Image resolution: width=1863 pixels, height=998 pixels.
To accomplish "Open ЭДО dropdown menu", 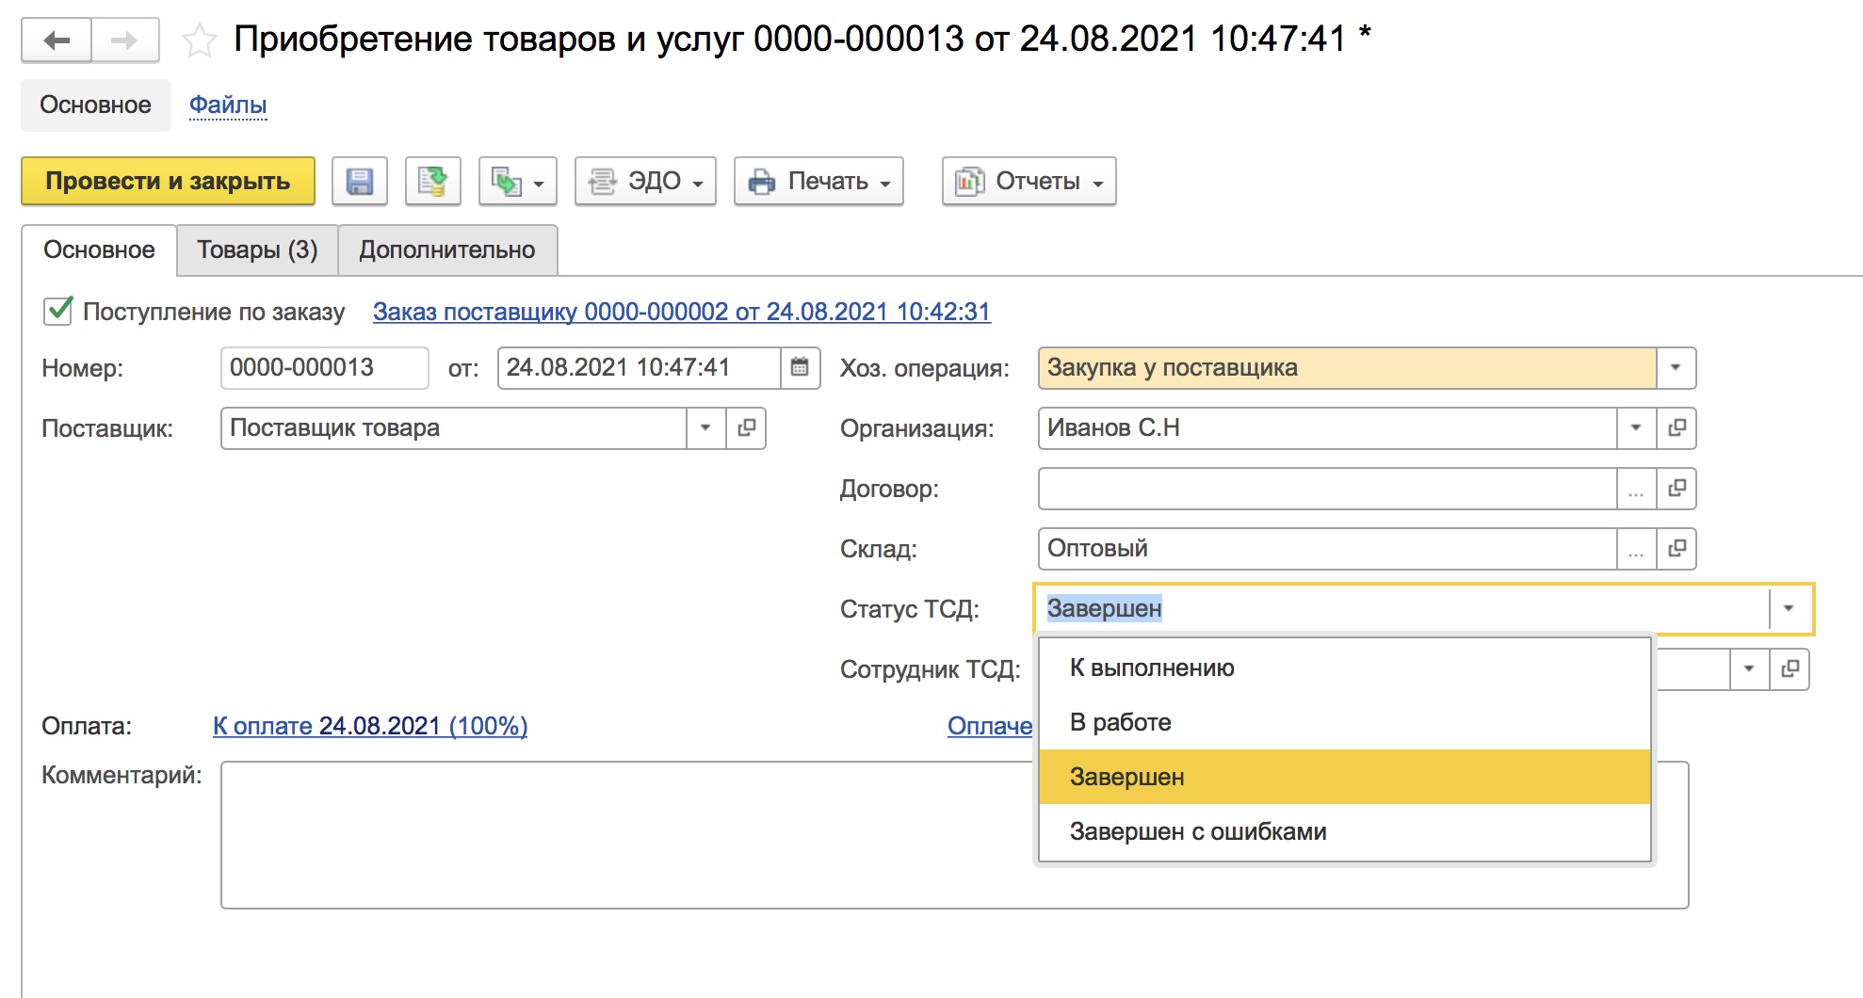I will click(645, 181).
